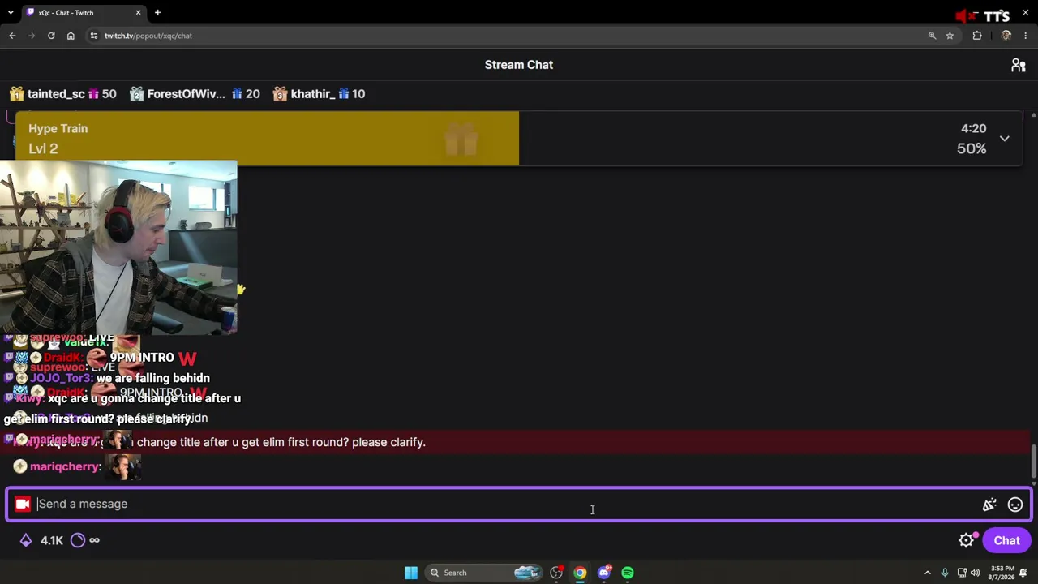Image resolution: width=1038 pixels, height=584 pixels.
Task: Open the Bits cheer menu icon
Action: [x=989, y=505]
